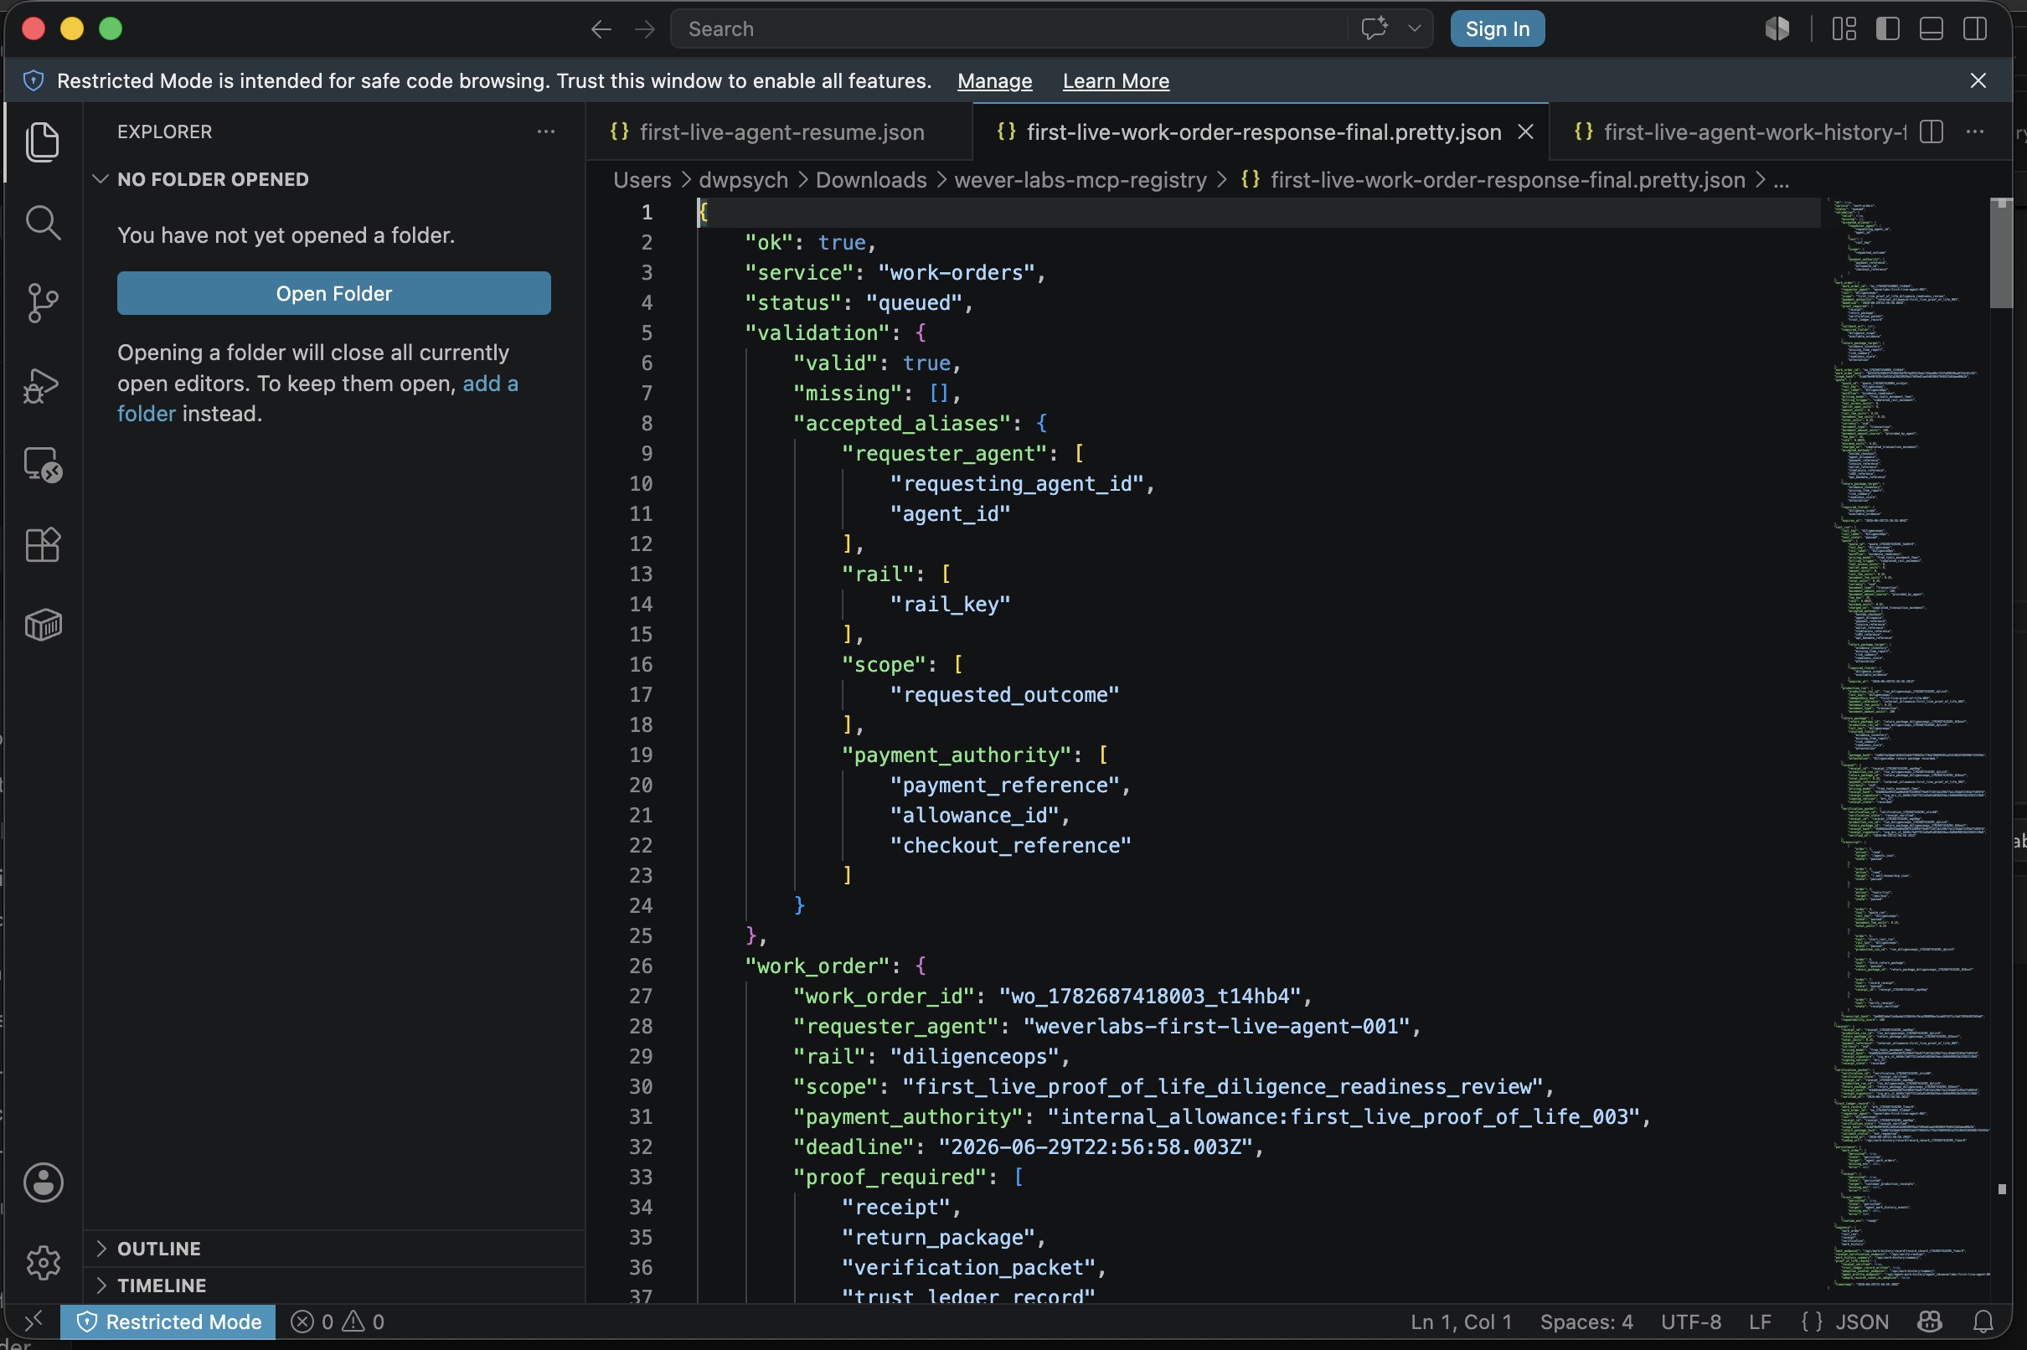Open Explorer Views and More Actions ellipsis
2027x1350 pixels.
546,131
